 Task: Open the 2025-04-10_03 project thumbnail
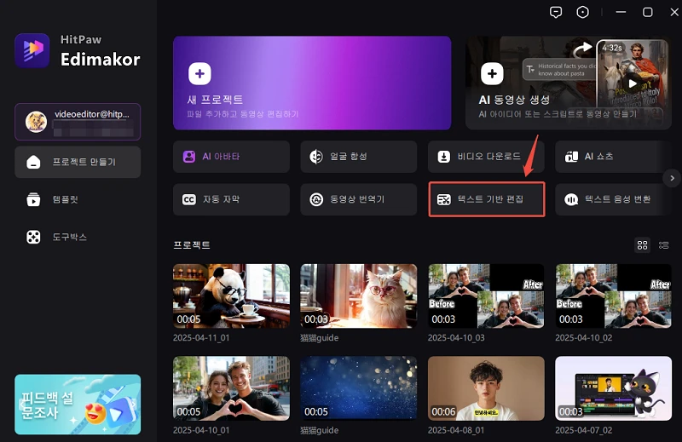click(486, 296)
